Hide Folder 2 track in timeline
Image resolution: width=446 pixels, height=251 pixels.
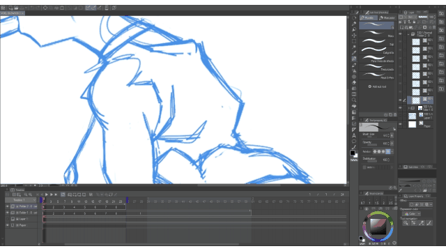click(x=8, y=206)
